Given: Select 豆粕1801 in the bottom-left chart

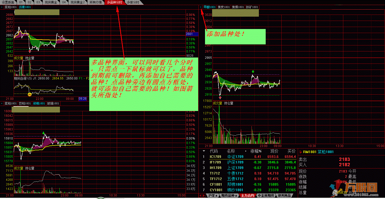Looking at the screenshot, I should [25, 103].
